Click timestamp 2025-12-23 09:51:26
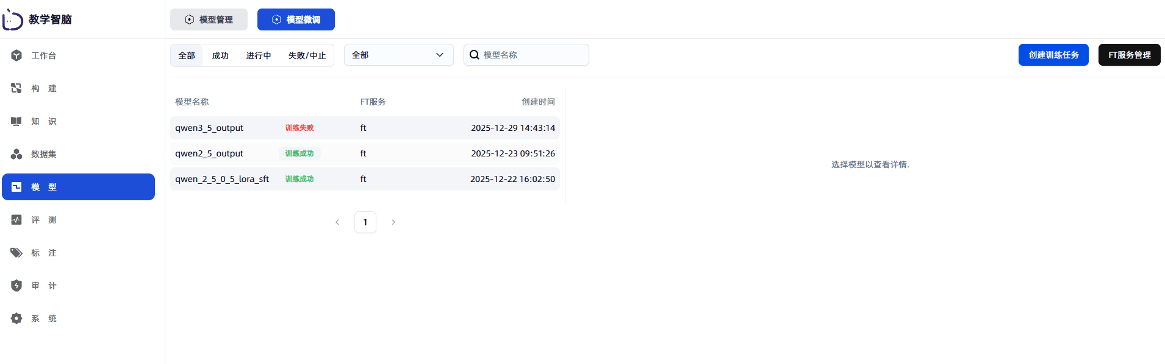 click(x=513, y=153)
